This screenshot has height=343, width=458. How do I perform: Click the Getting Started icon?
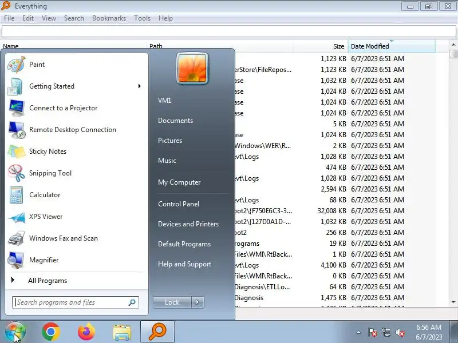[15, 86]
